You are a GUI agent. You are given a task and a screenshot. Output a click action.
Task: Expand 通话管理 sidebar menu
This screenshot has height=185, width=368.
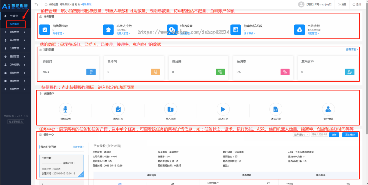coord(16,56)
